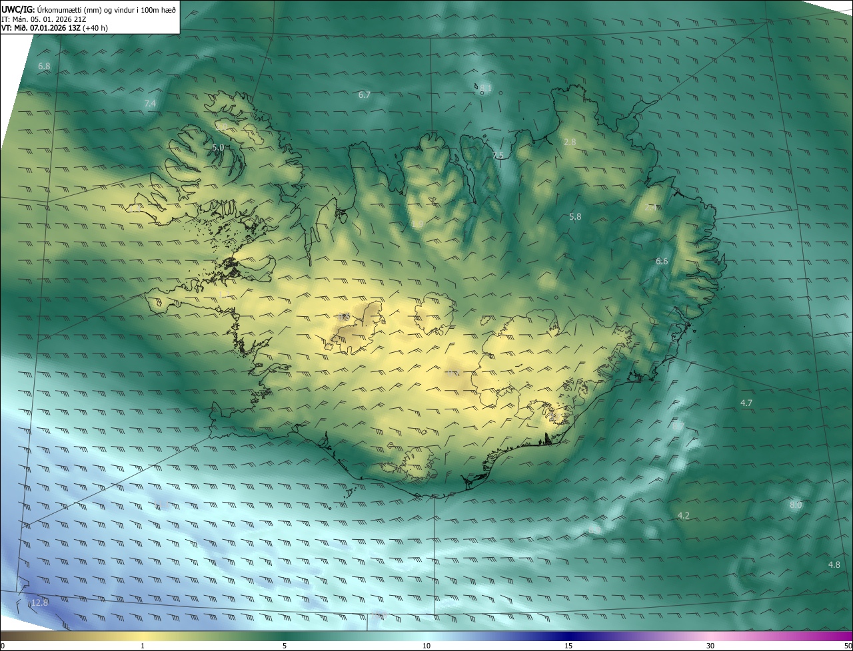The width and height of the screenshot is (853, 651).
Task: Click the 2.4 precipitation value label
Action: click(x=651, y=208)
